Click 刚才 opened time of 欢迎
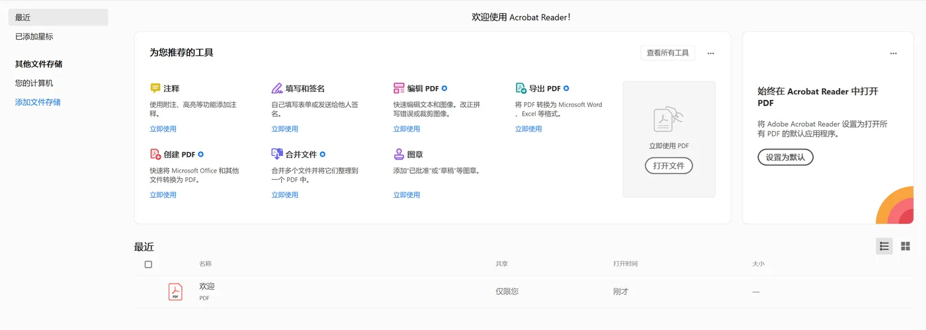The height and width of the screenshot is (330, 926). [x=621, y=292]
